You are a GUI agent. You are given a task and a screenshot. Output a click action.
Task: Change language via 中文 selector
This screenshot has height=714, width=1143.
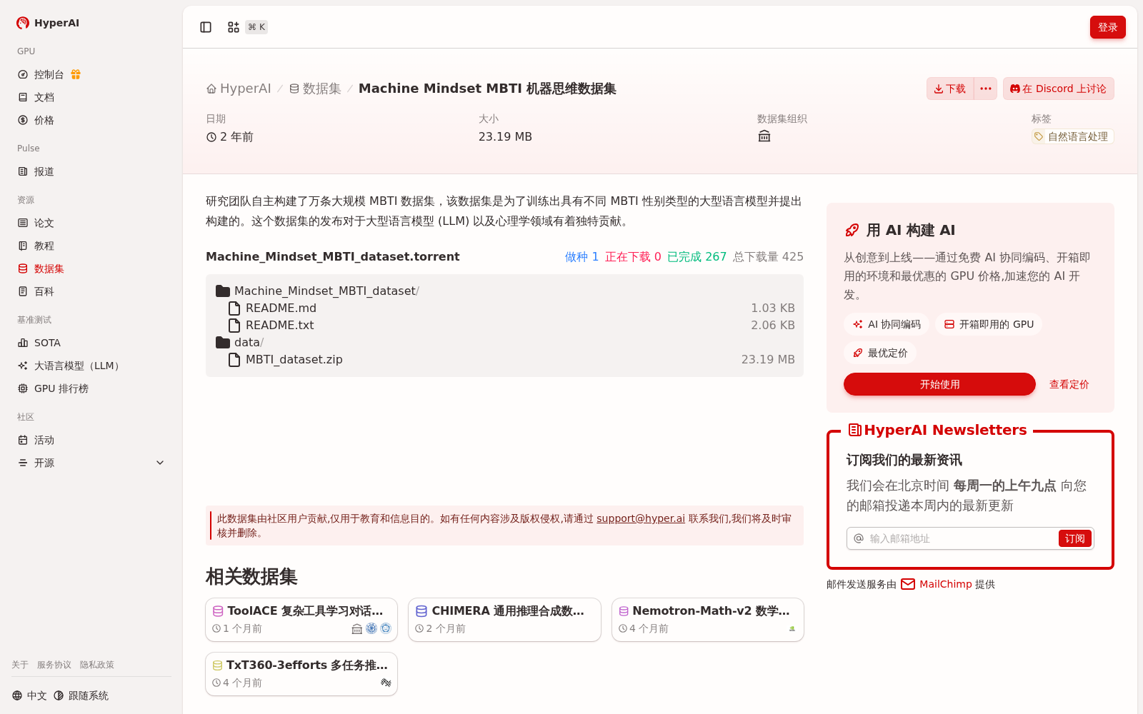tap(29, 695)
